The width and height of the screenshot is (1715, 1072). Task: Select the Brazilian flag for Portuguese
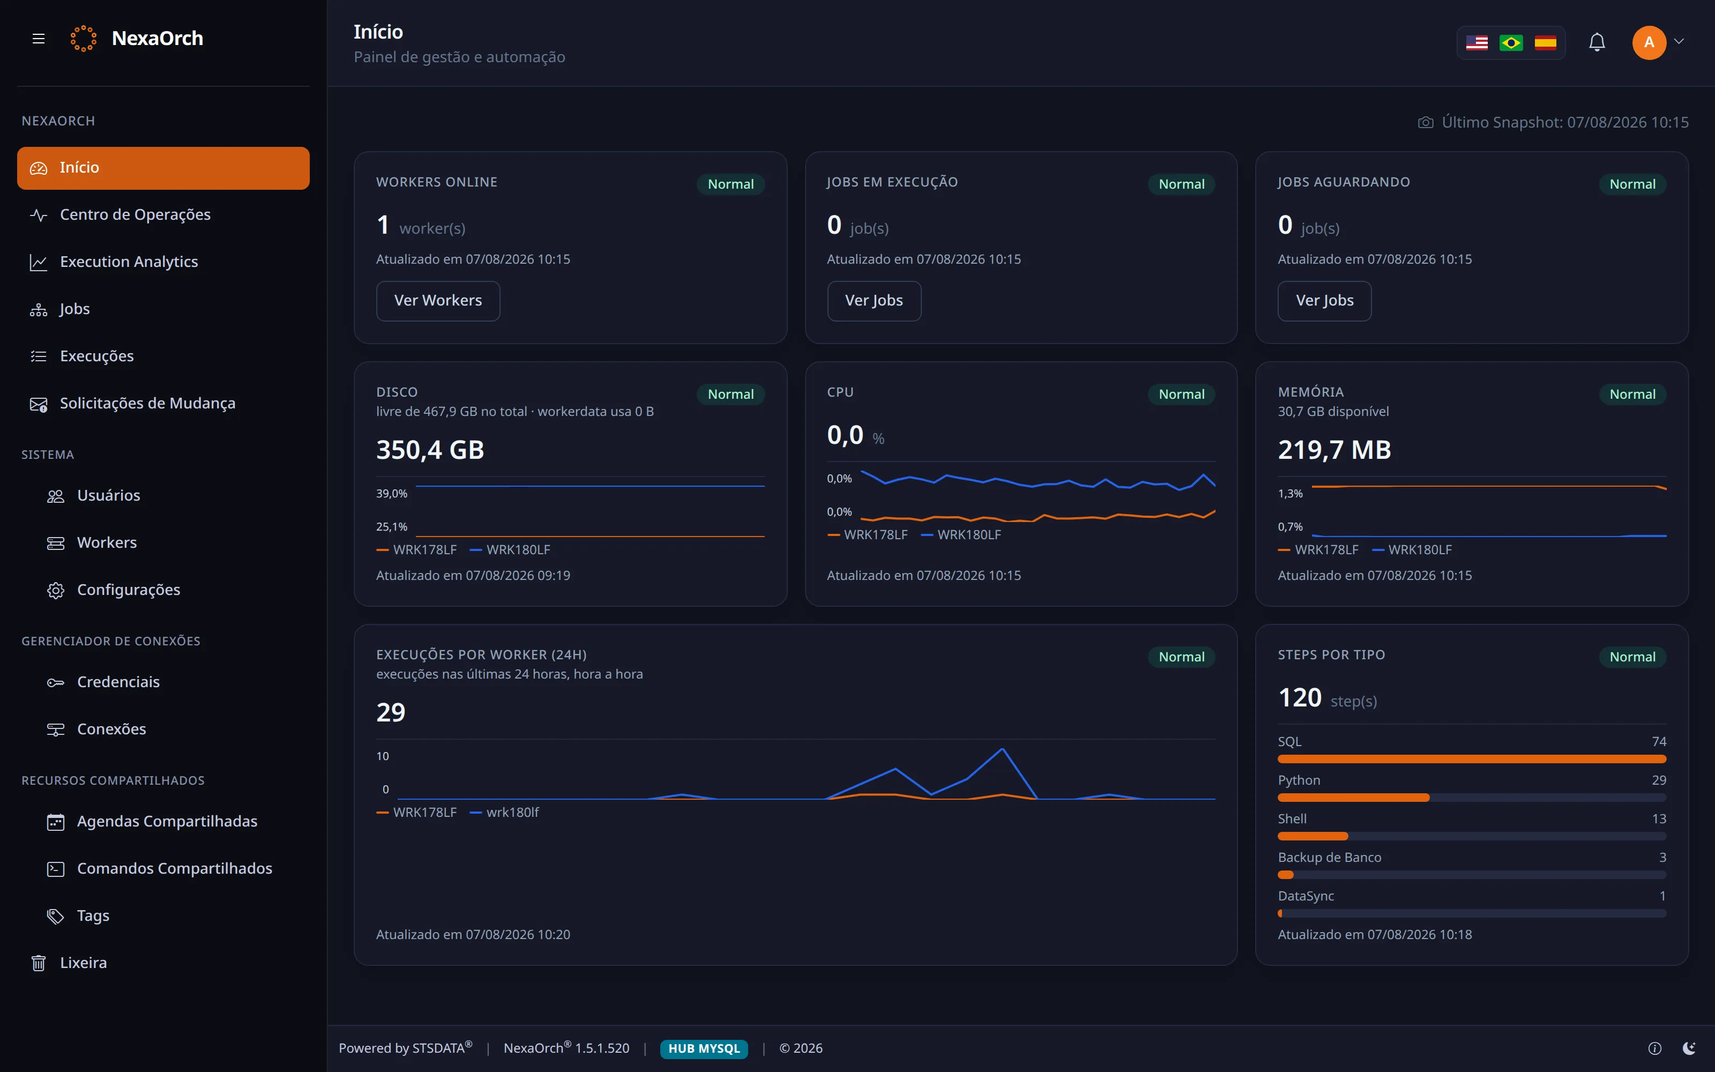pyautogui.click(x=1511, y=42)
